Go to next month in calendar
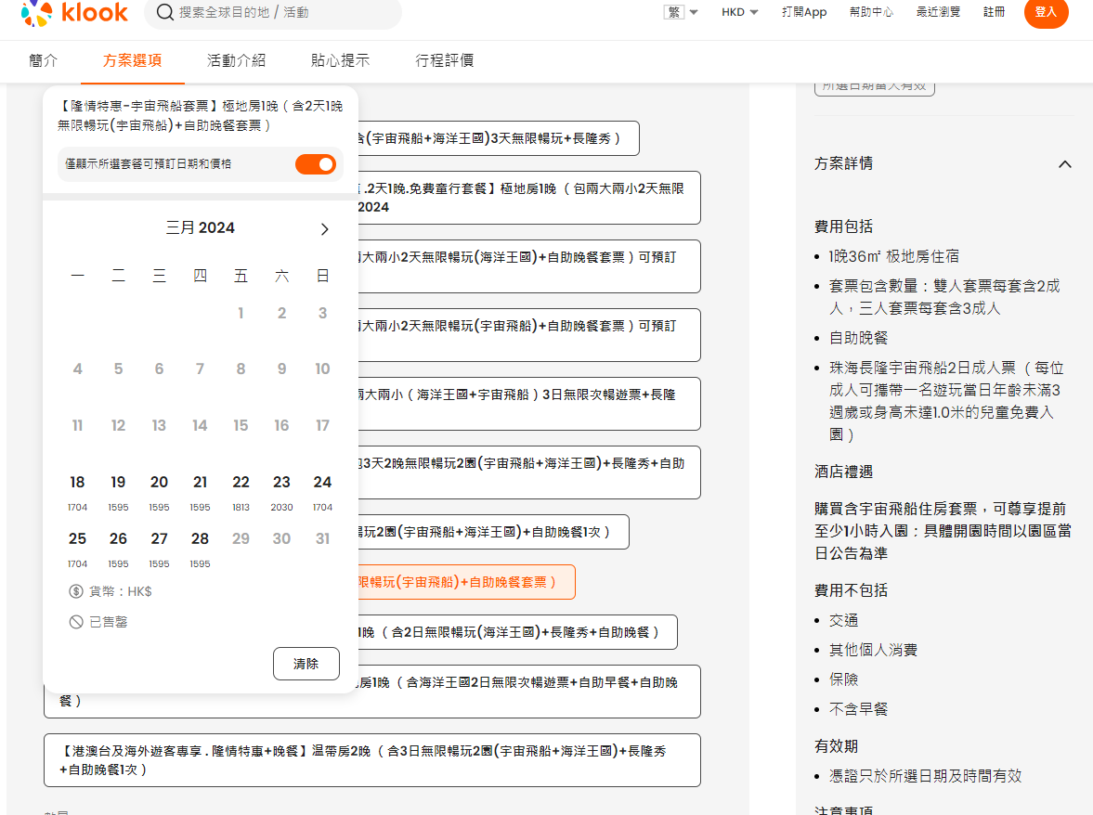The height and width of the screenshot is (815, 1093). (324, 229)
